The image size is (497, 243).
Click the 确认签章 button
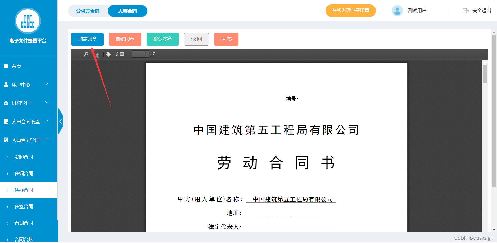(x=163, y=39)
